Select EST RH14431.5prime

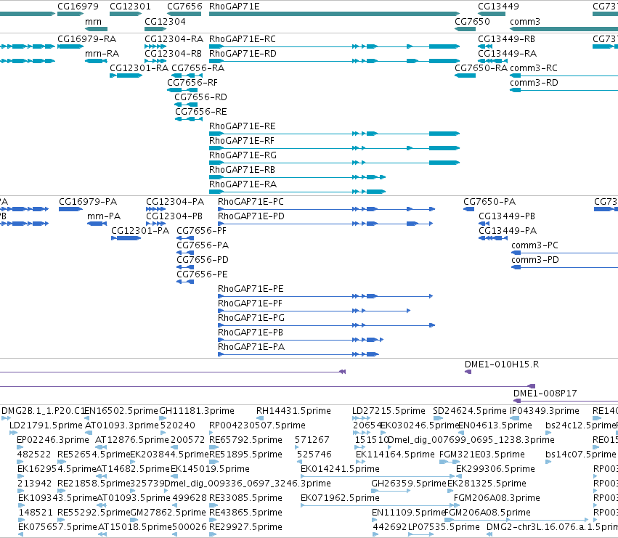coord(293,412)
